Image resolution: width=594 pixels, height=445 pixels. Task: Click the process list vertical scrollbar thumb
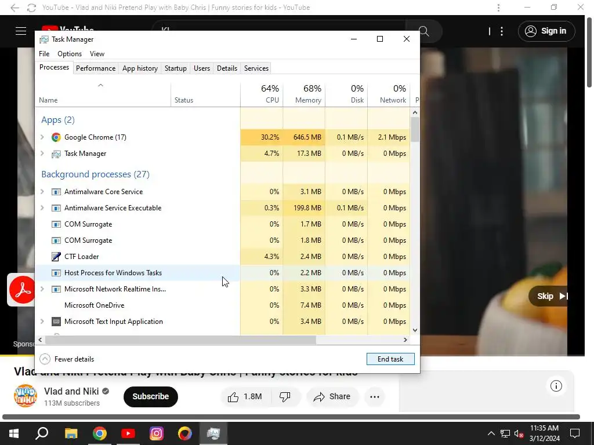[x=415, y=129]
